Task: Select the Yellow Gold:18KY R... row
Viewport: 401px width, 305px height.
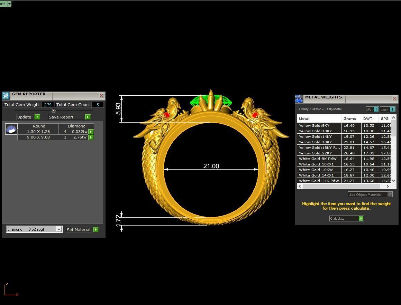Action: pos(344,147)
